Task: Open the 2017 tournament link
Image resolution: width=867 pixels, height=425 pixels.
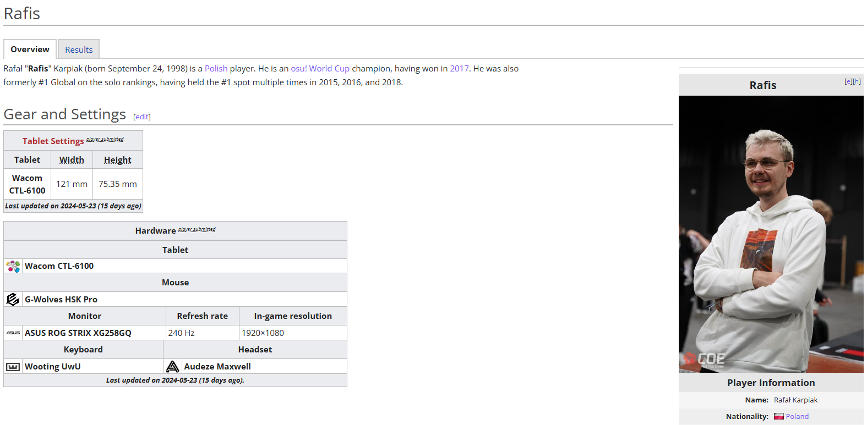Action: tap(459, 69)
